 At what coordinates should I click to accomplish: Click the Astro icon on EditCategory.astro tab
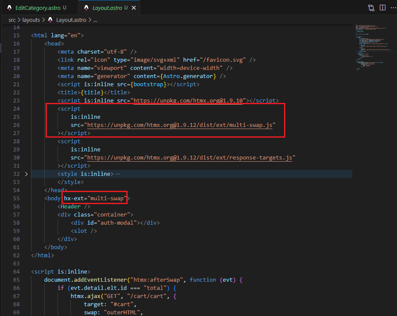pos(9,8)
